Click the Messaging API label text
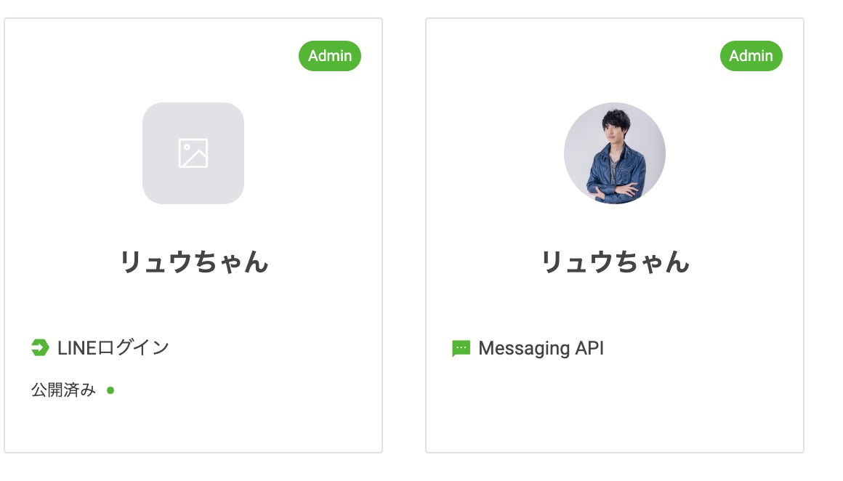This screenshot has width=843, height=481. click(541, 348)
